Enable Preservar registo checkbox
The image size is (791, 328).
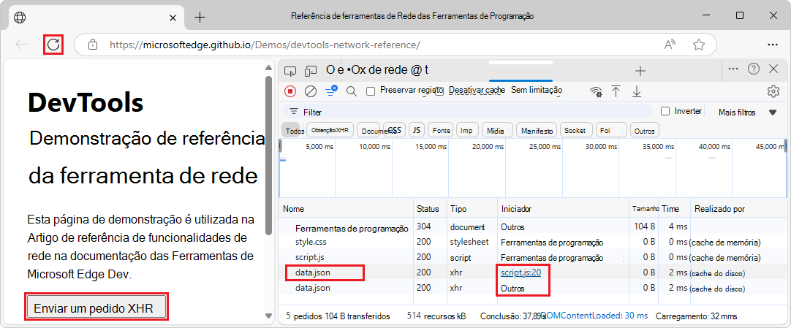371,91
